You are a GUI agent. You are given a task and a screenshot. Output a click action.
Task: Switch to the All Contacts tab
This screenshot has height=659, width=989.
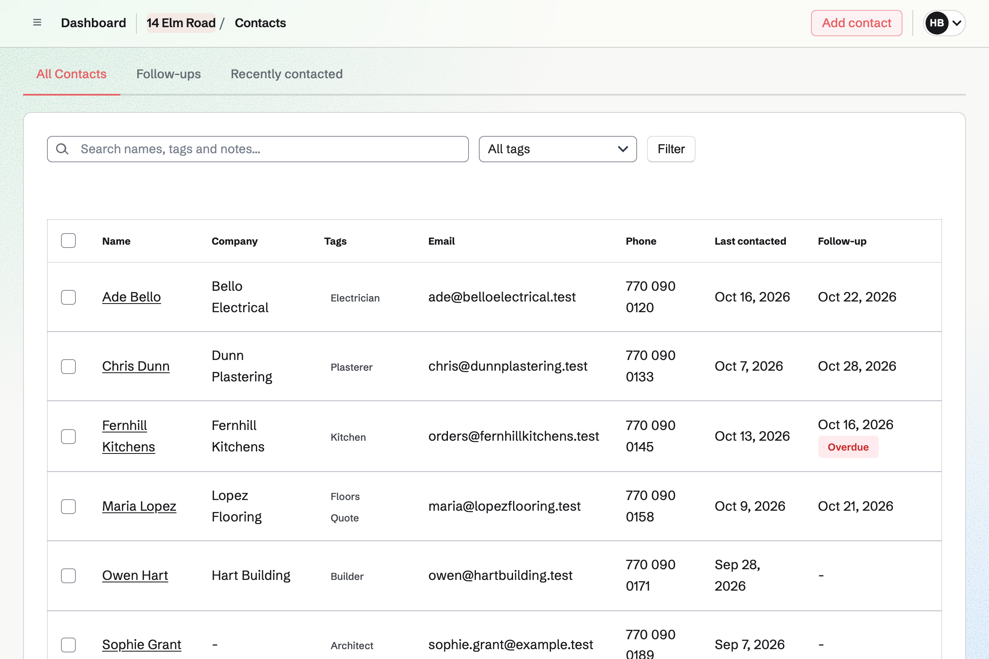pos(71,74)
